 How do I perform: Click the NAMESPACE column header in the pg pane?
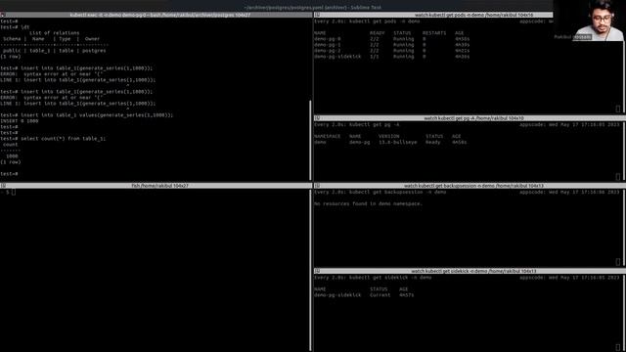327,136
